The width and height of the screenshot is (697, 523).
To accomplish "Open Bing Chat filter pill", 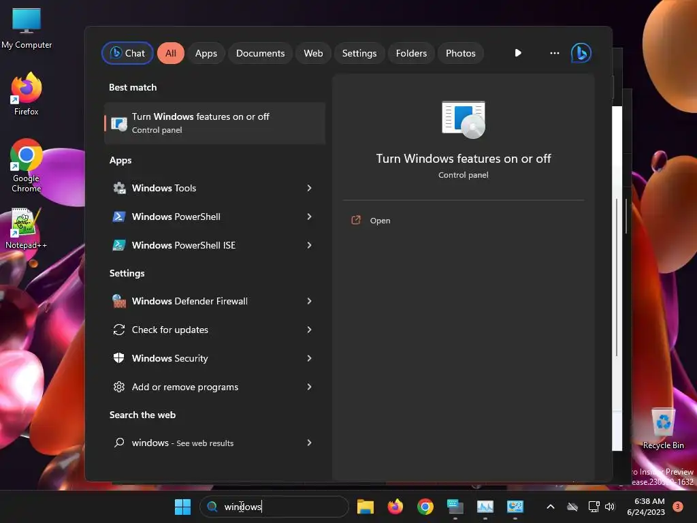I will (x=127, y=53).
